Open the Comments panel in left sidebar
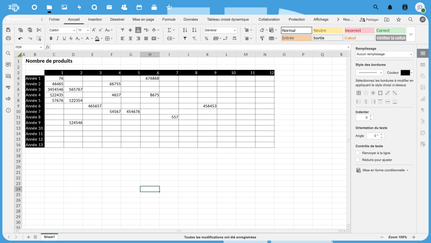The image size is (431, 243). [x=8, y=64]
